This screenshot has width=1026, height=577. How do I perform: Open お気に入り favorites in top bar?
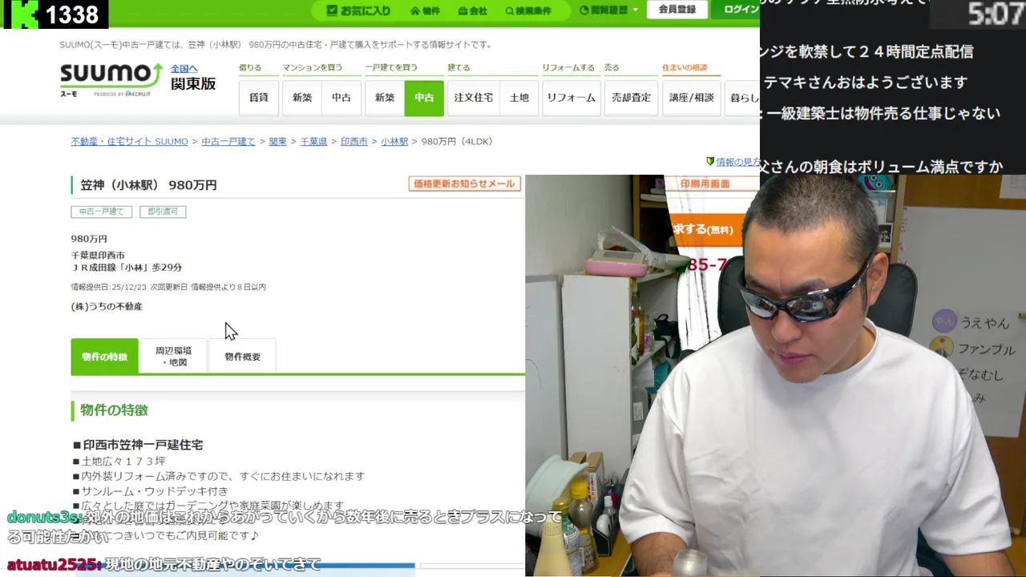click(x=358, y=10)
